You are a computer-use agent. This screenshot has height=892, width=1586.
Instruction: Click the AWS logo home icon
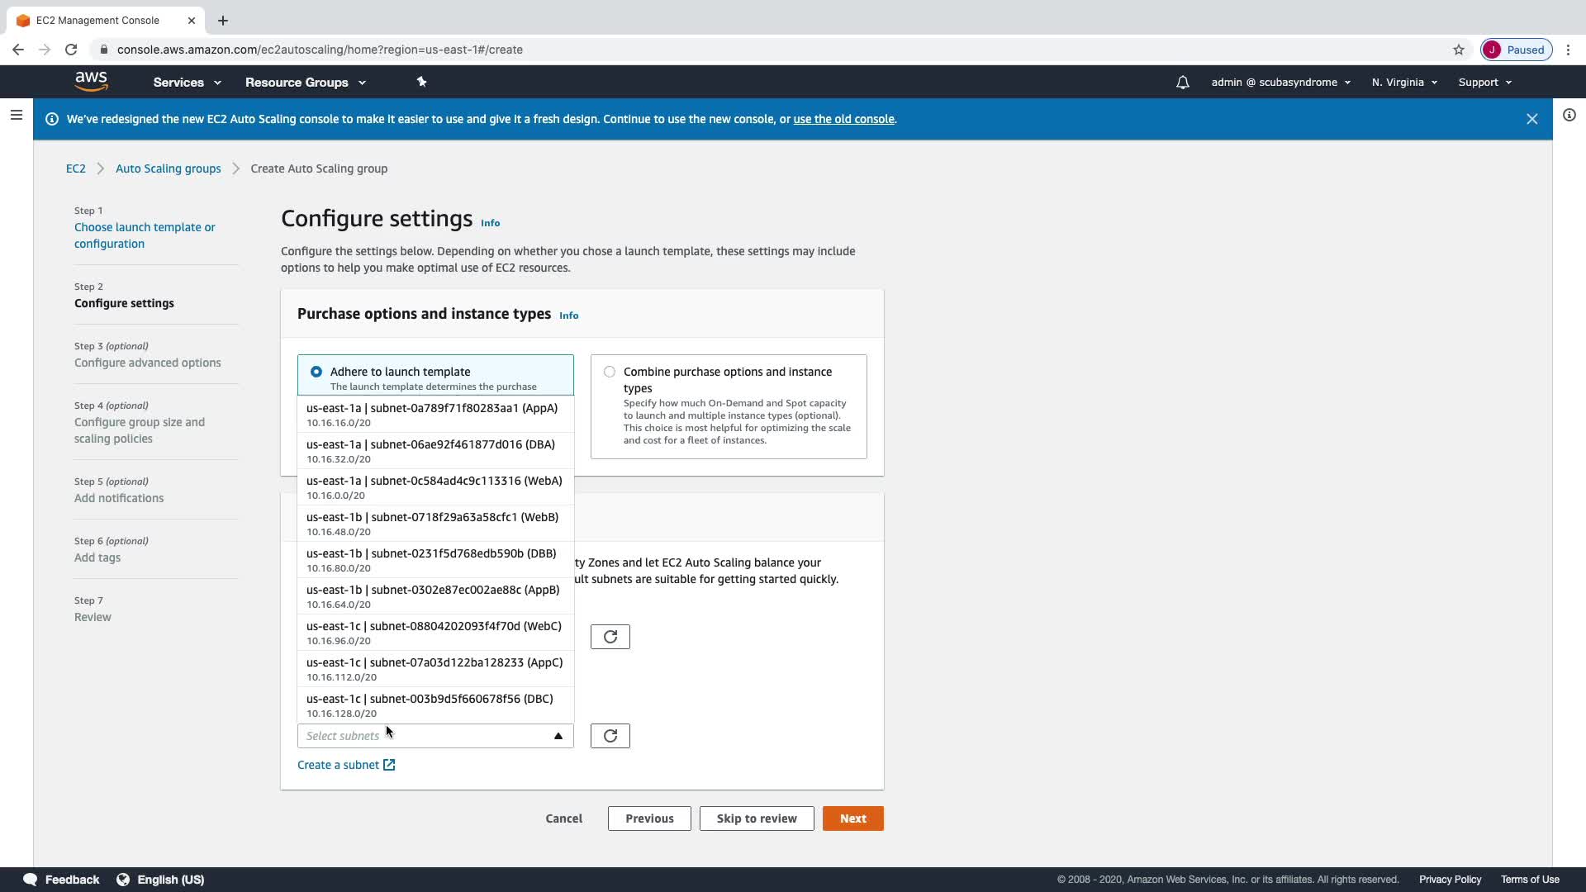(91, 81)
